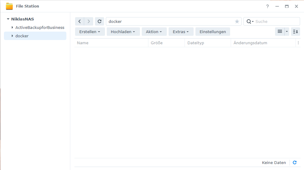Expand the ActiveBackupforBusiness folder arrow

pos(12,27)
